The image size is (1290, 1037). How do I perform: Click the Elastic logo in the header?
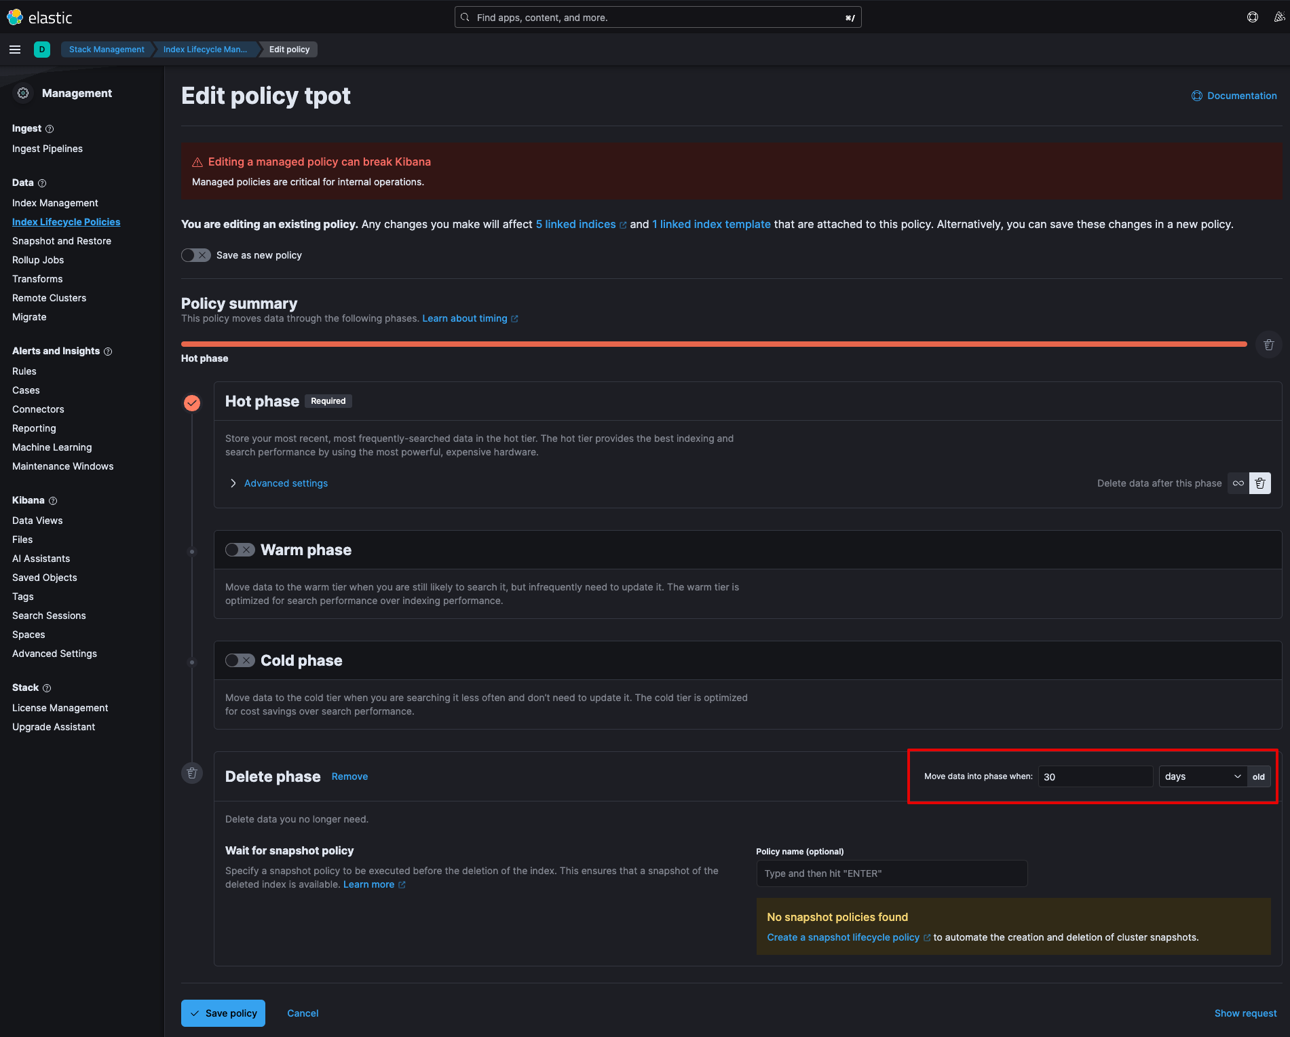pos(39,18)
